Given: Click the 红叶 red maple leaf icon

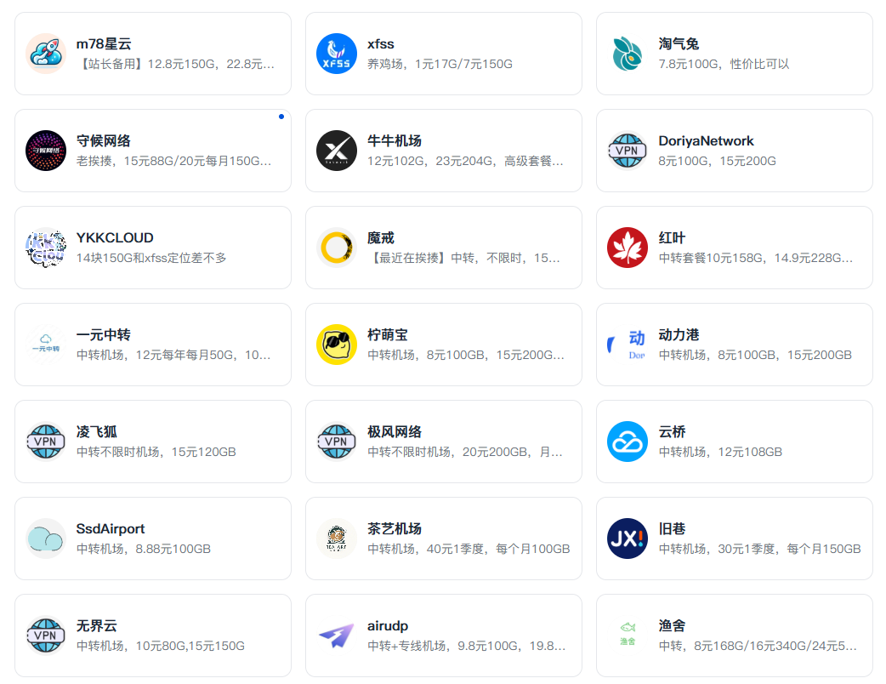Looking at the screenshot, I should point(628,248).
